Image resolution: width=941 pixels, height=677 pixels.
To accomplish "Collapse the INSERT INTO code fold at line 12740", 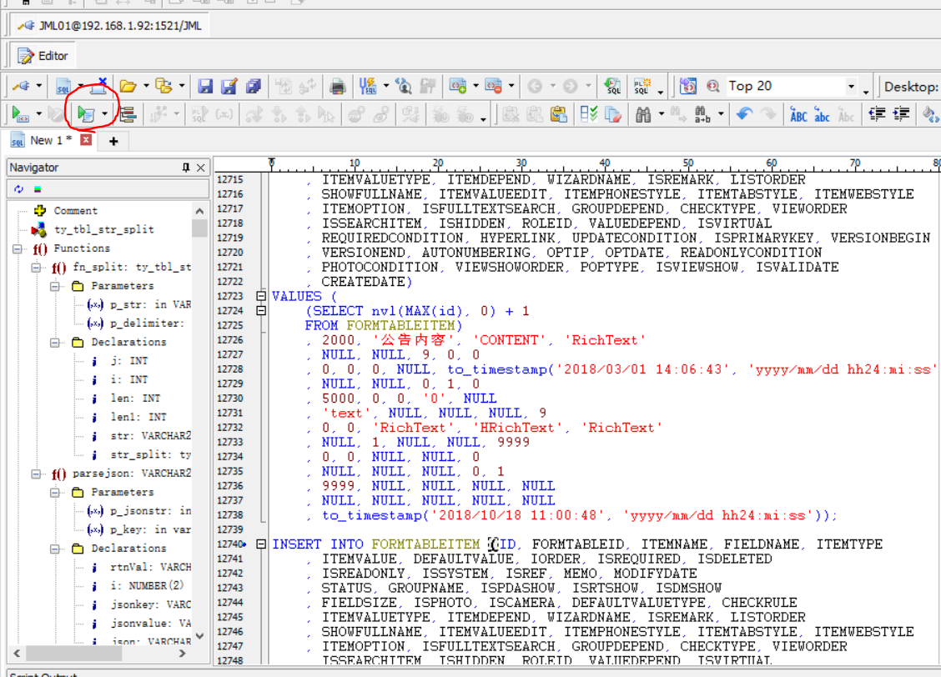I will [261, 544].
